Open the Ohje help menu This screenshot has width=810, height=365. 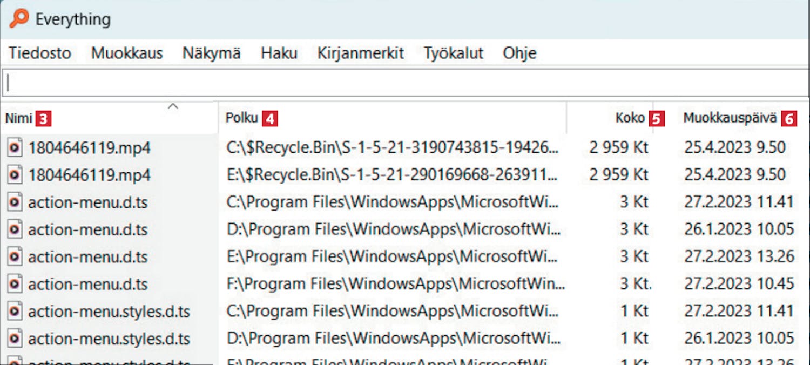pyautogui.click(x=519, y=53)
